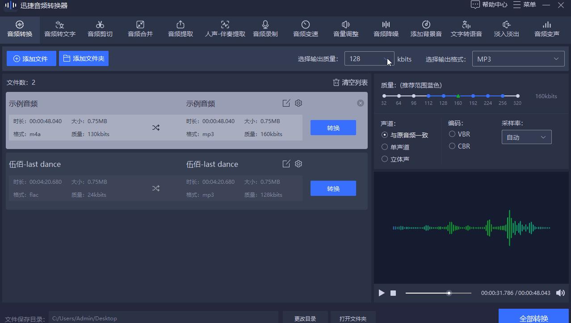571x323 pixels.
Task: Select 与原音频一致 channel option
Action: [404, 135]
